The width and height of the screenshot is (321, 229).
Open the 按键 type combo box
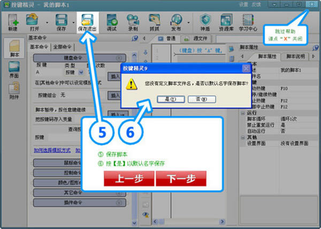pyautogui.click(x=74, y=72)
